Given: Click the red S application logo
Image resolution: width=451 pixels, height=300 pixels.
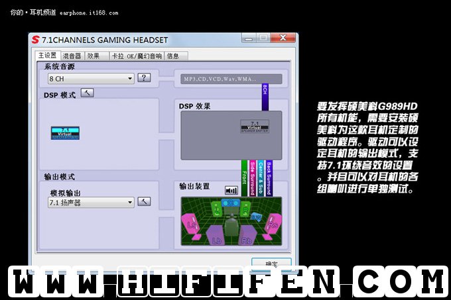Looking at the screenshot, I should [x=35, y=40].
